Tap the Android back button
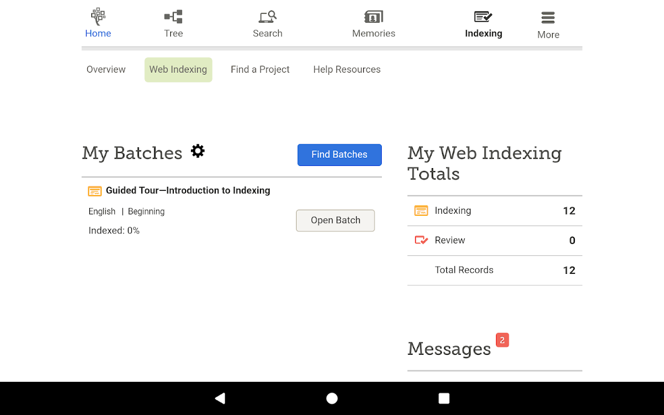The height and width of the screenshot is (415, 664). tap(220, 398)
